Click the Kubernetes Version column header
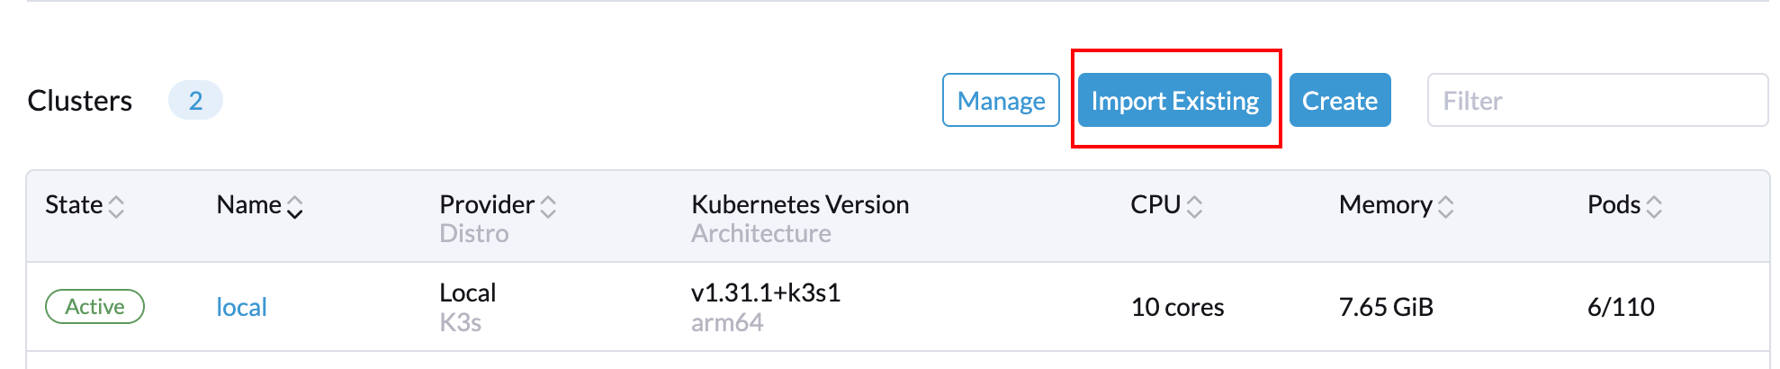The width and height of the screenshot is (1780, 369). tap(799, 205)
